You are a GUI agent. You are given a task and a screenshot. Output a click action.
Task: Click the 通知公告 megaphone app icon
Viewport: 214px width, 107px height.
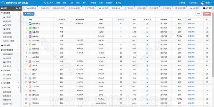30,95
